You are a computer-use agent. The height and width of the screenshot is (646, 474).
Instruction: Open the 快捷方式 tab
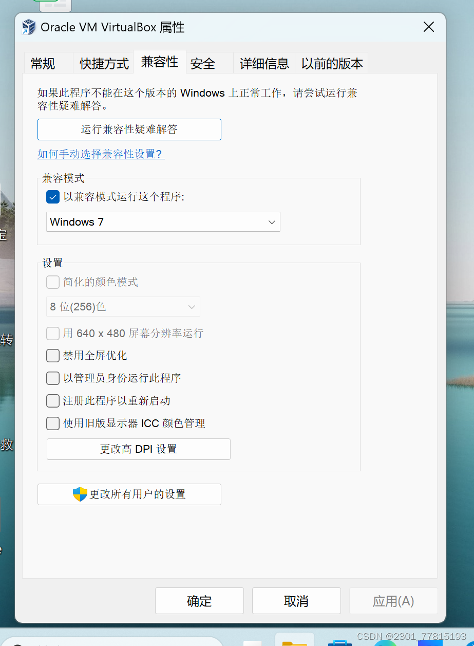click(x=104, y=63)
